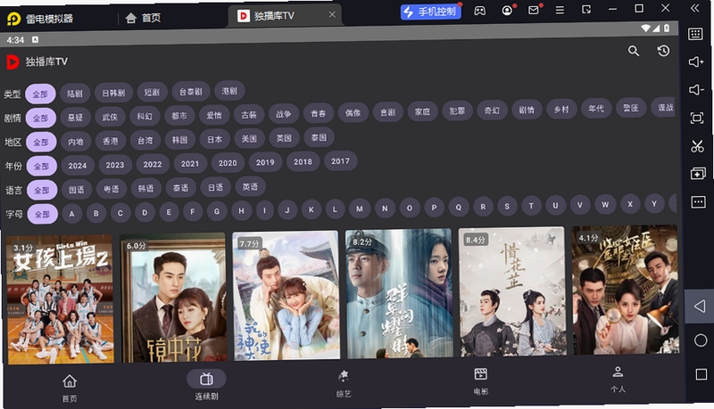The image size is (714, 409).
Task: Open the 7.7分 rated drama poster
Action: pos(286,296)
